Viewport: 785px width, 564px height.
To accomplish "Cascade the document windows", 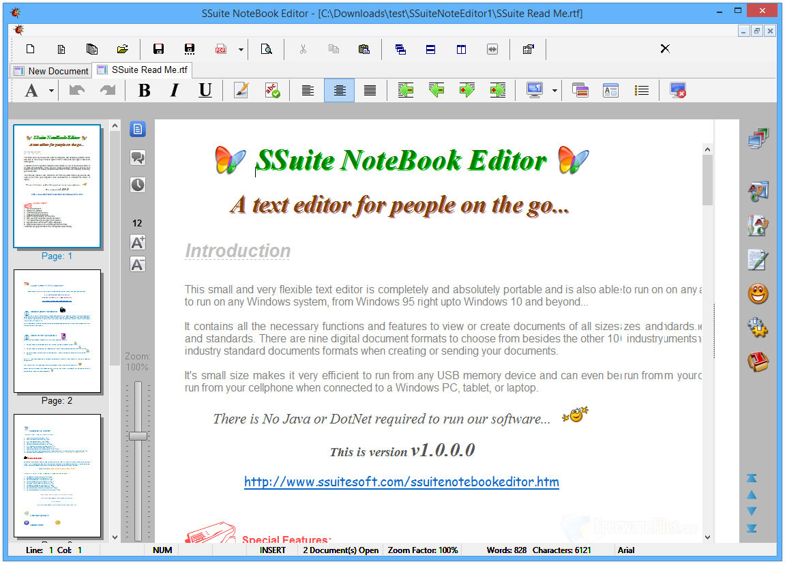I will [400, 49].
